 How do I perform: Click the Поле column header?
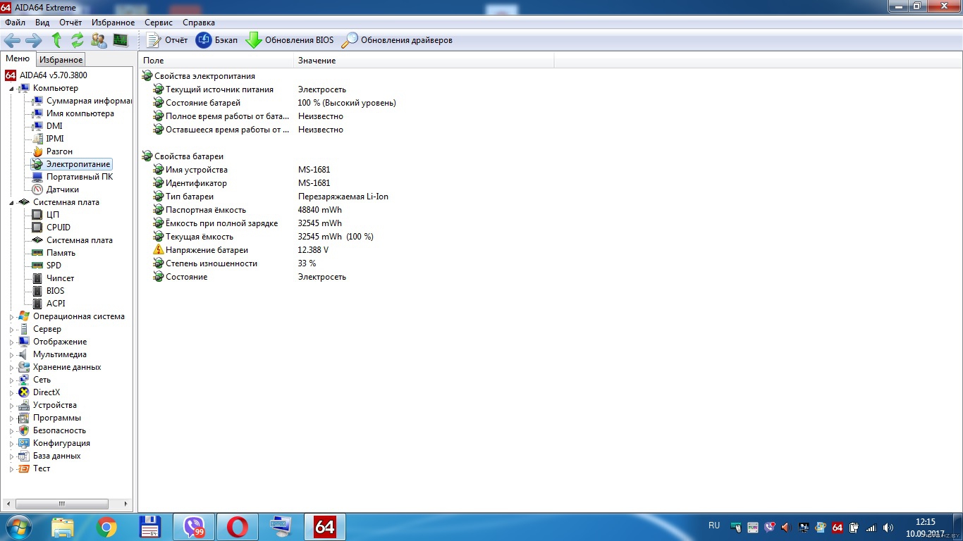216,61
